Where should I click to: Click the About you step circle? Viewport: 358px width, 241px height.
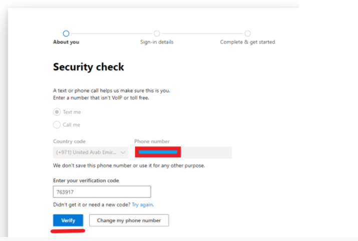tap(66, 34)
